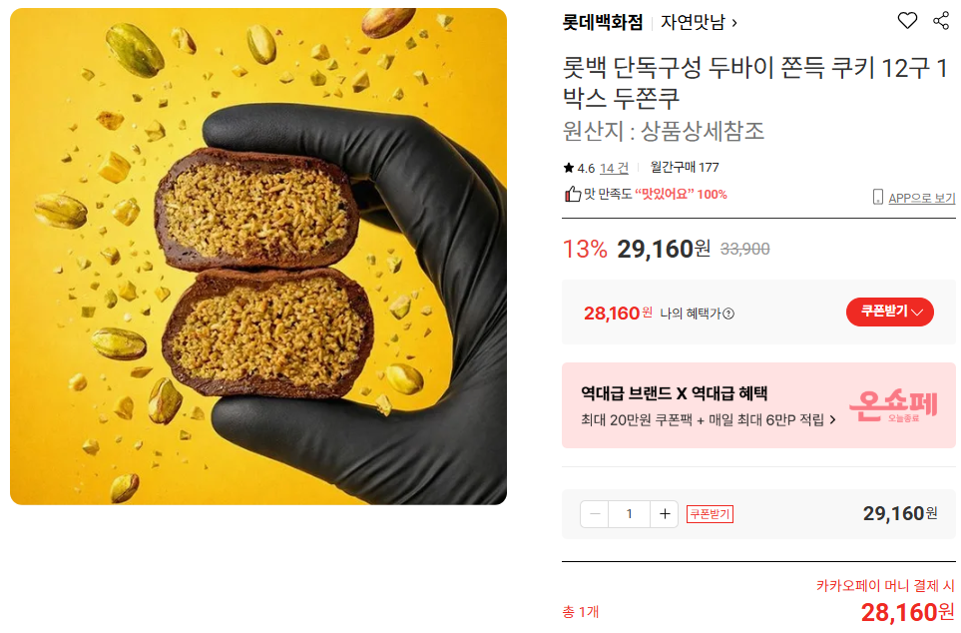This screenshot has width=961, height=633.
Task: Click the thumbs-up taste satisfaction icon
Action: click(x=573, y=194)
